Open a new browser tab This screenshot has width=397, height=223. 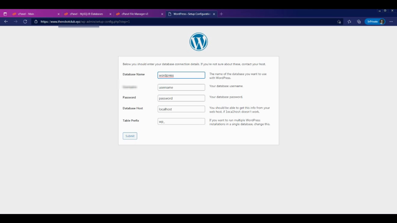pos(221,14)
